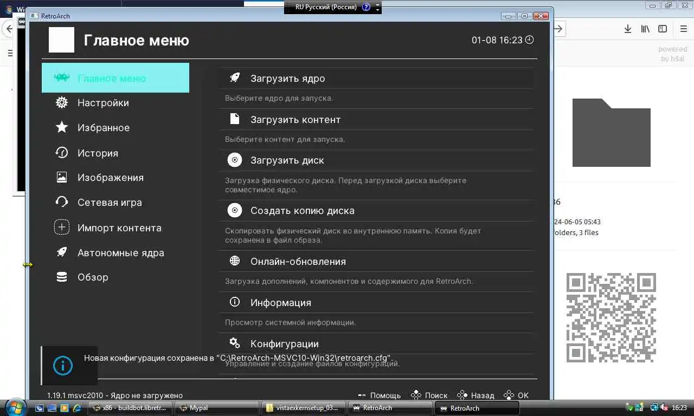Image resolution: width=694 pixels, height=416 pixels.
Task: Open the Создать копию диска entry
Action: point(376,211)
